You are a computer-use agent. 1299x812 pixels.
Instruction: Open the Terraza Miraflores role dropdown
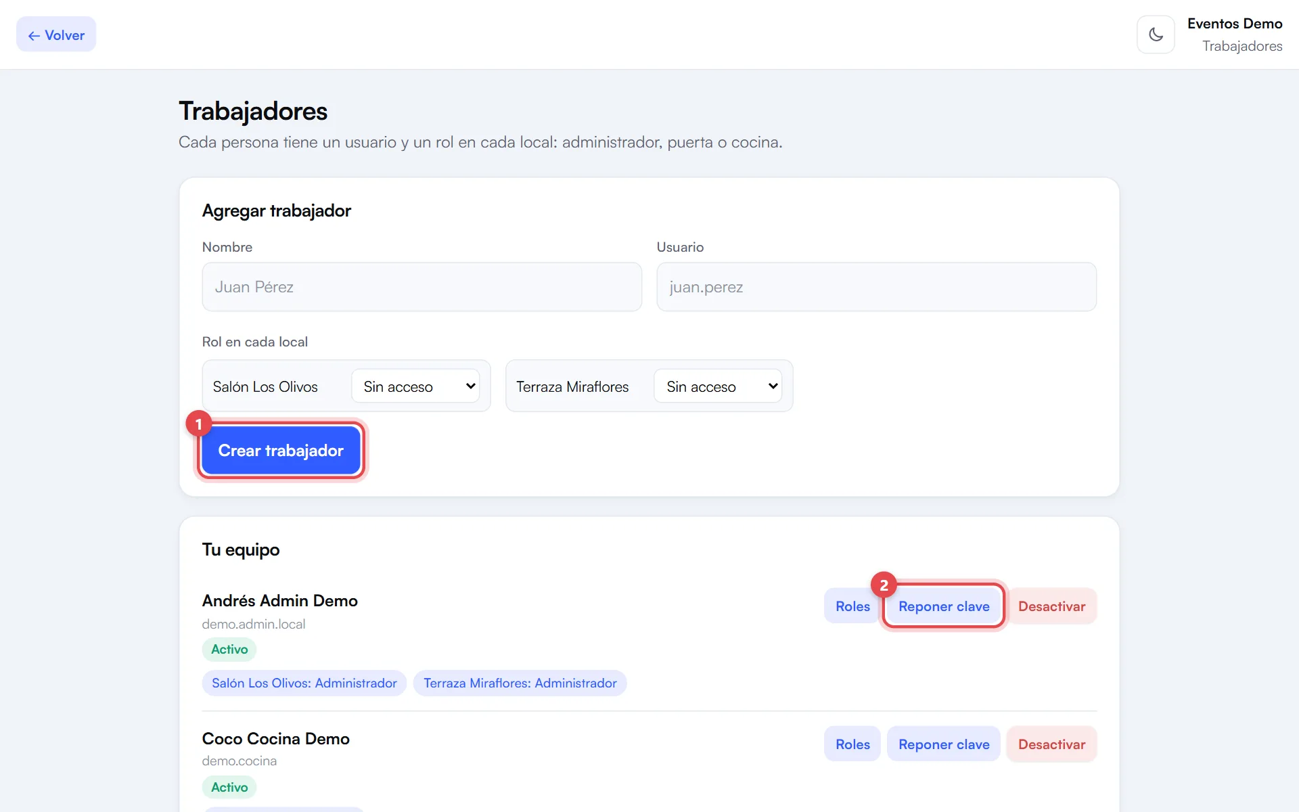tap(718, 386)
